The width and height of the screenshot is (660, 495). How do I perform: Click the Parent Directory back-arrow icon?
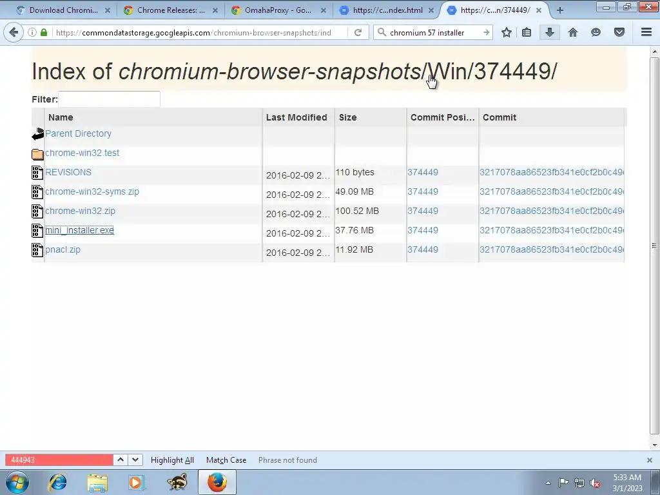[x=38, y=134]
